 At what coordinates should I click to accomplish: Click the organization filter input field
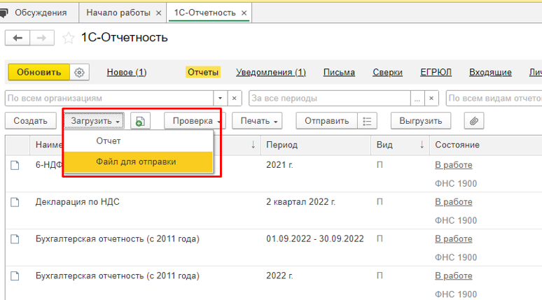[109, 99]
